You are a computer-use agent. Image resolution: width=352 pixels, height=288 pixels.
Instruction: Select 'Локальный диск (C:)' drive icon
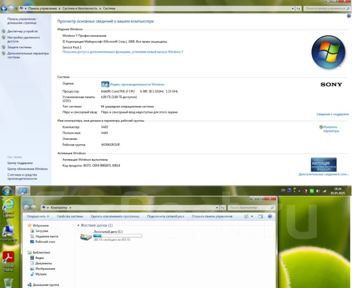[x=86, y=237]
